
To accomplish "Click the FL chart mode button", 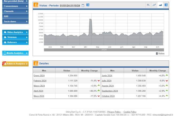I will pos(149,5).
